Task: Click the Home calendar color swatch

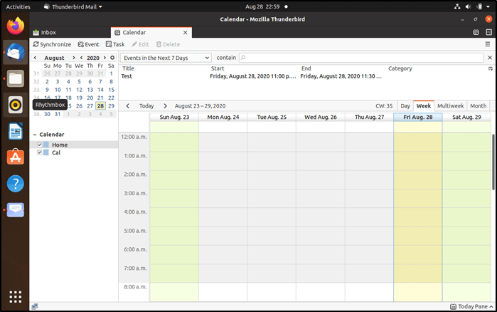Action: click(x=46, y=145)
